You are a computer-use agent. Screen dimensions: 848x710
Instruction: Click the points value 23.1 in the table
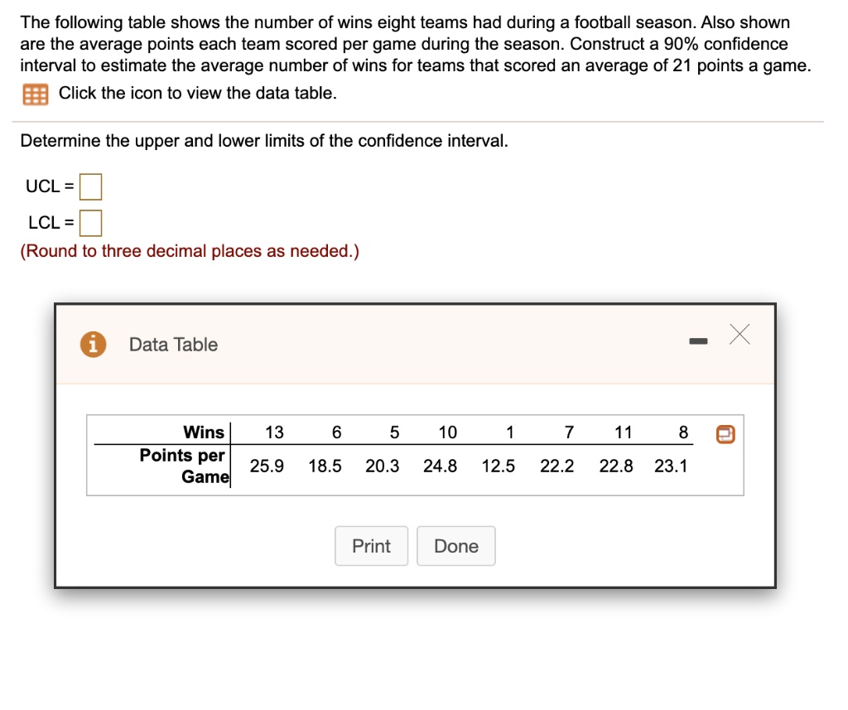672,466
